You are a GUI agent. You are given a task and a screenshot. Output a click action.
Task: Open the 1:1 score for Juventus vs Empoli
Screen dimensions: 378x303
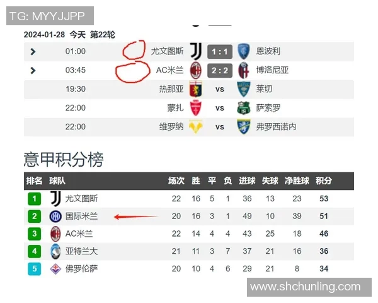[220, 51]
